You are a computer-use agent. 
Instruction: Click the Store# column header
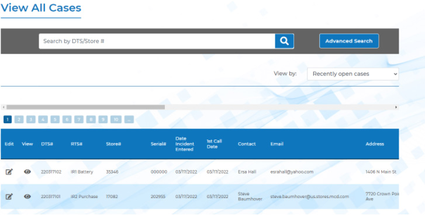(x=113, y=144)
